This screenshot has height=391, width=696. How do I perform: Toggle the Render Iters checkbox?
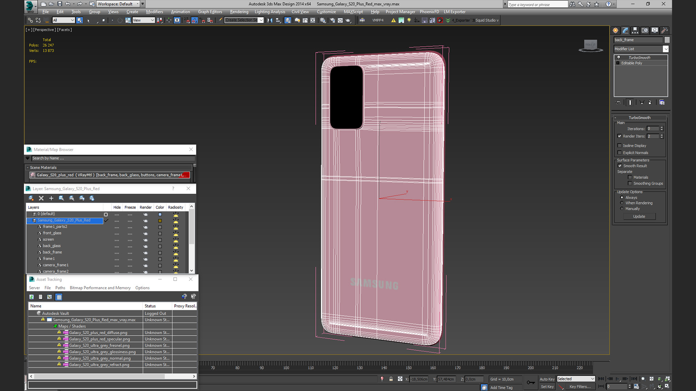tap(620, 136)
